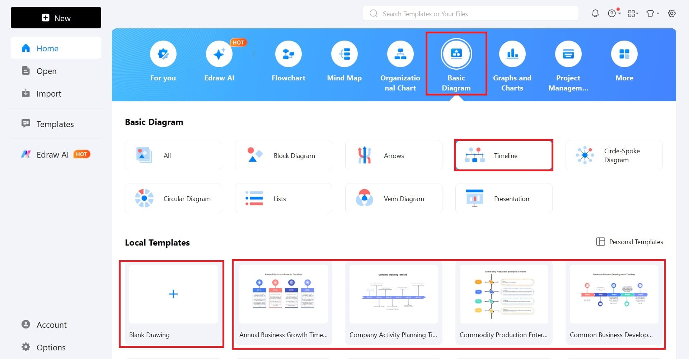Open Account settings in sidebar
The image size is (689, 359).
pyautogui.click(x=56, y=325)
